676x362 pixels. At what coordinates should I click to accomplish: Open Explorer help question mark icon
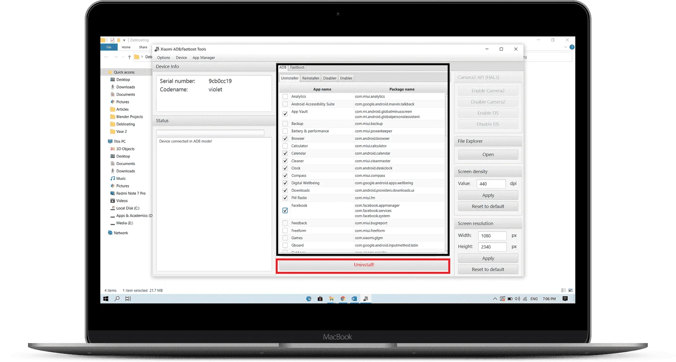(572, 47)
